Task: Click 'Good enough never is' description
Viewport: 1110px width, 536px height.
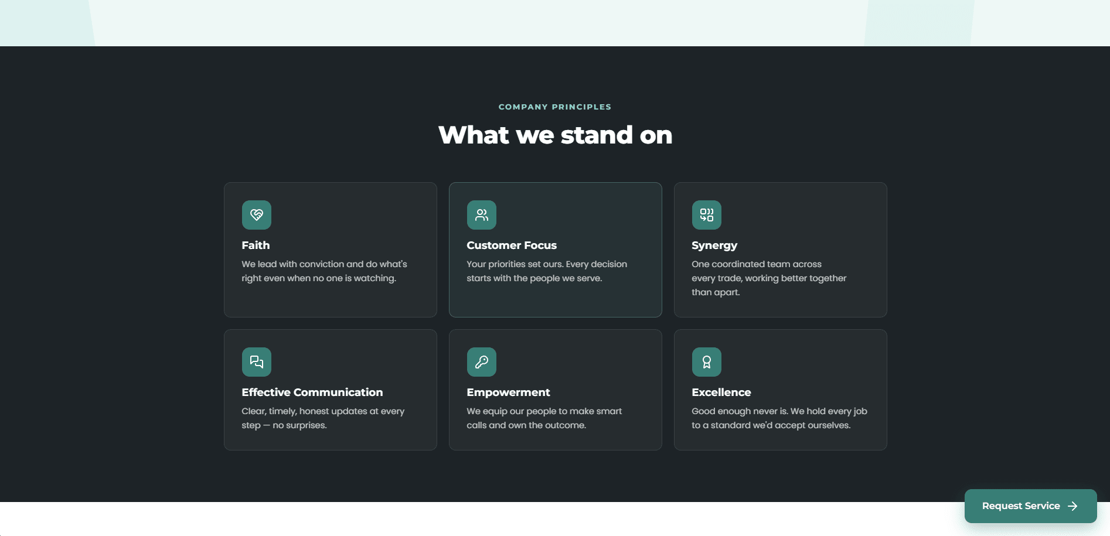Action: (779, 418)
